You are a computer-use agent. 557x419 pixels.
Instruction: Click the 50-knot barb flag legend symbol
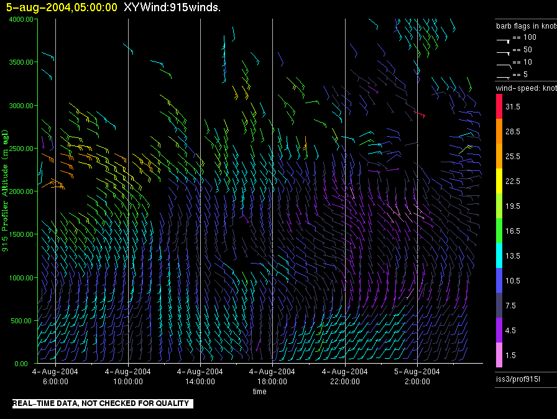(x=503, y=53)
